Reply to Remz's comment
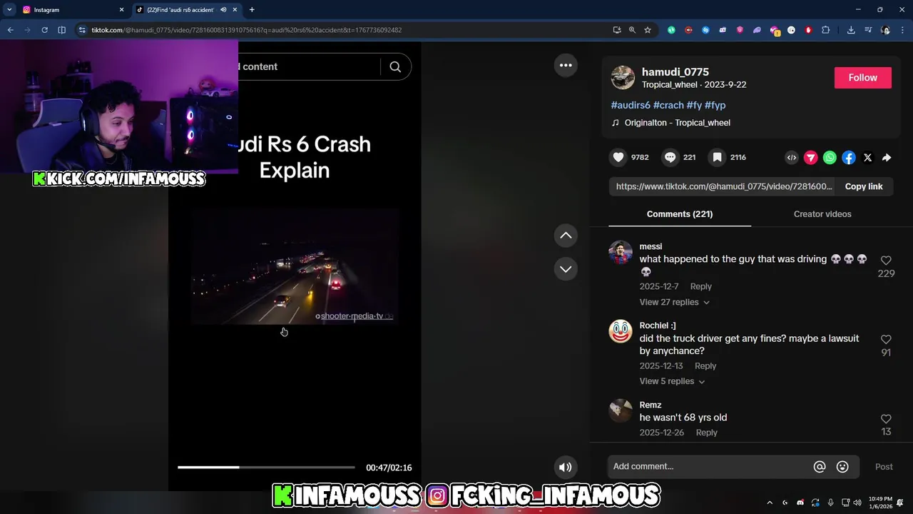 click(x=707, y=433)
